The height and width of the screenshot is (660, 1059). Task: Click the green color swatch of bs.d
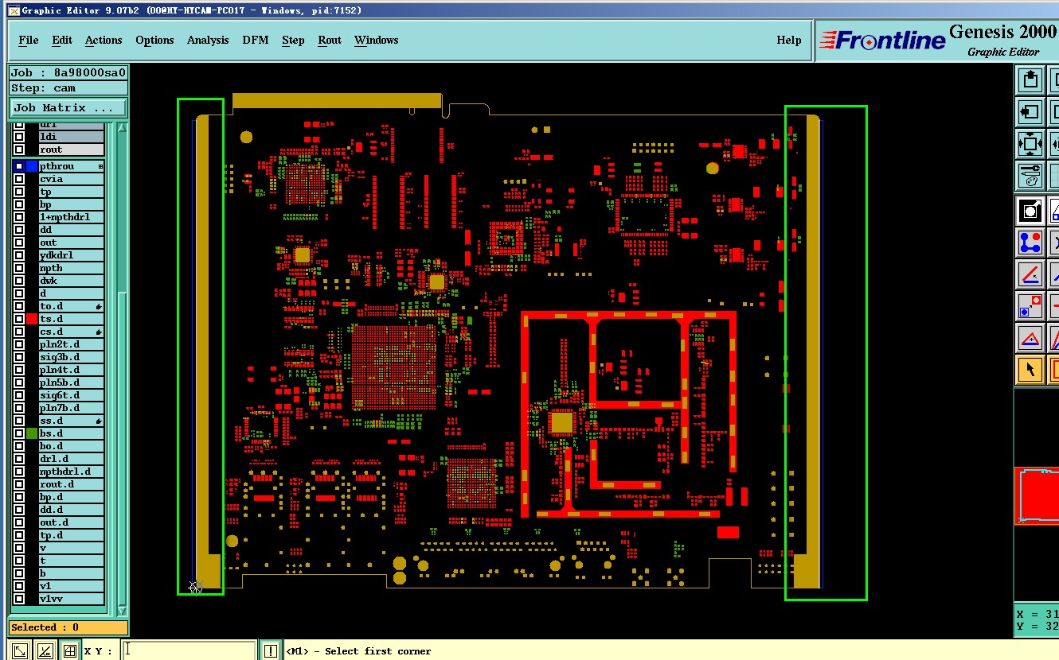pos(32,433)
